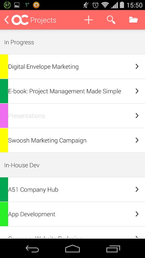Open the search magnifier icon
The image size is (145, 258).
pos(111,20)
